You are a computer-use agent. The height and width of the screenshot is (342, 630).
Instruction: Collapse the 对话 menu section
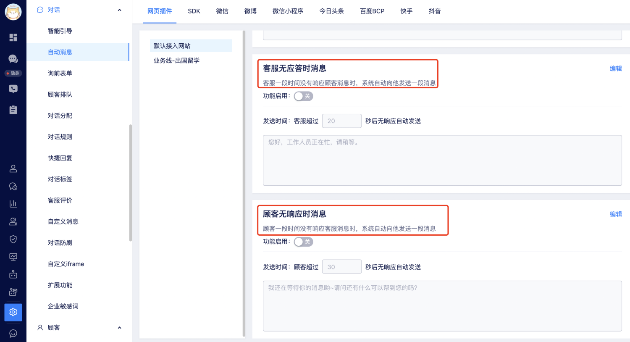pyautogui.click(x=119, y=10)
